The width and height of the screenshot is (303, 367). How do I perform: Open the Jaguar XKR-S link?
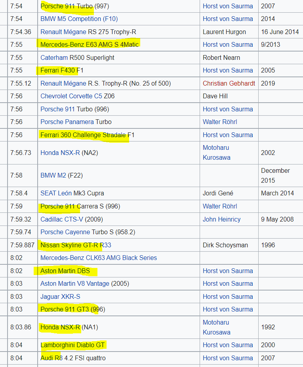60,297
